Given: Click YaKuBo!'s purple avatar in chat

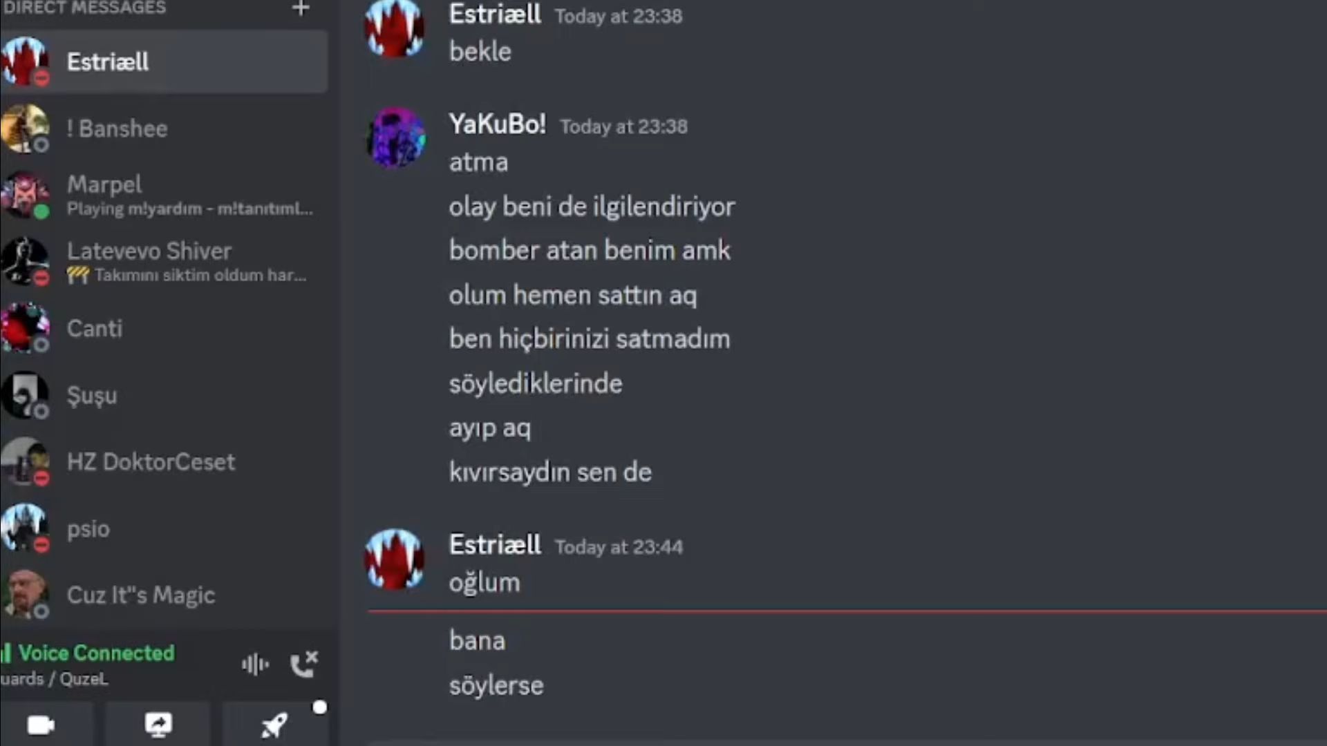Looking at the screenshot, I should click(395, 137).
